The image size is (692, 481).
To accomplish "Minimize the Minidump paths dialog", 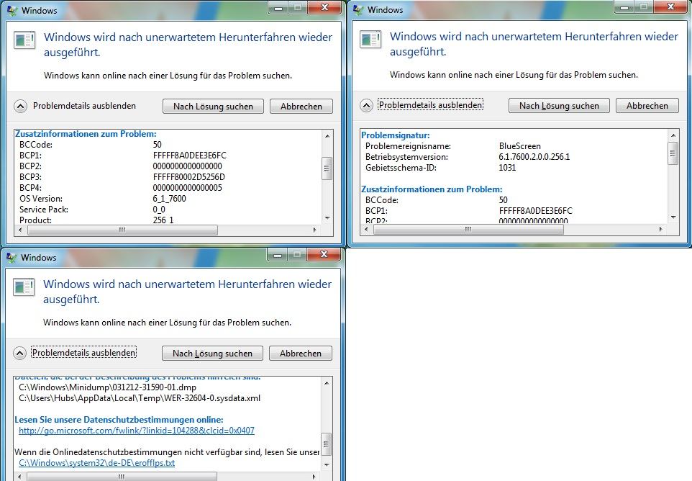I will (278, 254).
